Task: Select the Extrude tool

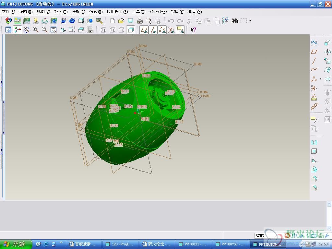Action: click(x=327, y=43)
